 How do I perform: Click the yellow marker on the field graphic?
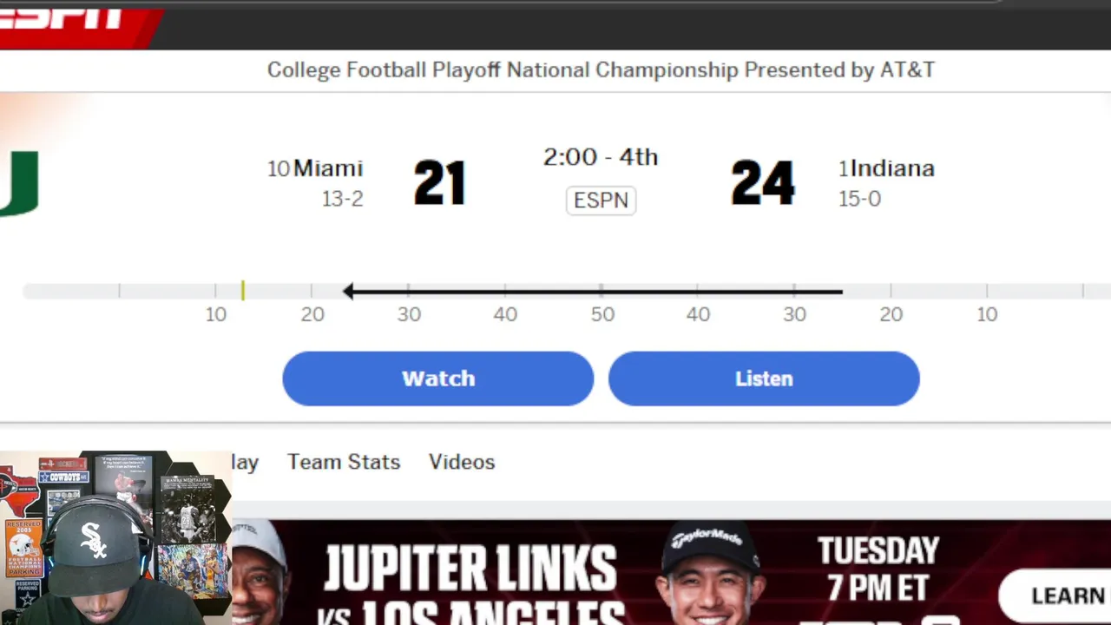coord(243,291)
